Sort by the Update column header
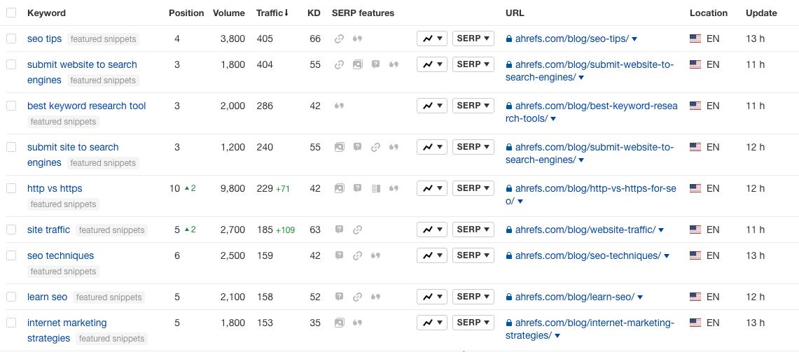 tap(761, 13)
